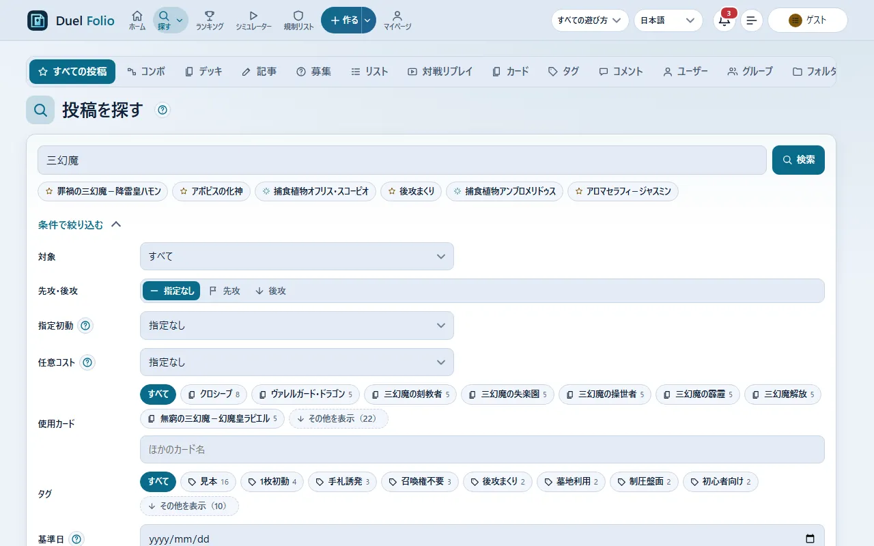This screenshot has width=874, height=546.
Task: Open マイページ in the top bar
Action: (397, 20)
